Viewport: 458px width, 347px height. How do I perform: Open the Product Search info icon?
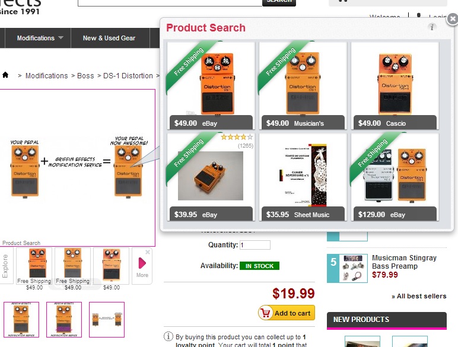(432, 27)
